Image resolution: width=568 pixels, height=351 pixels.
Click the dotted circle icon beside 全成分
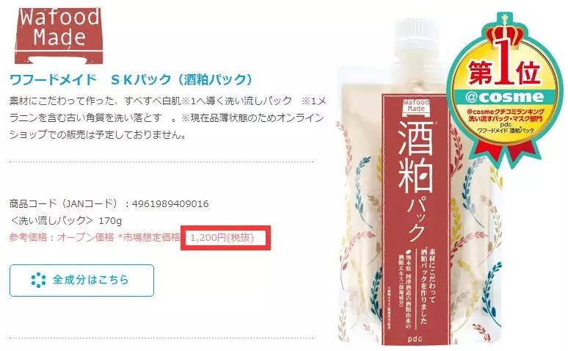click(38, 281)
